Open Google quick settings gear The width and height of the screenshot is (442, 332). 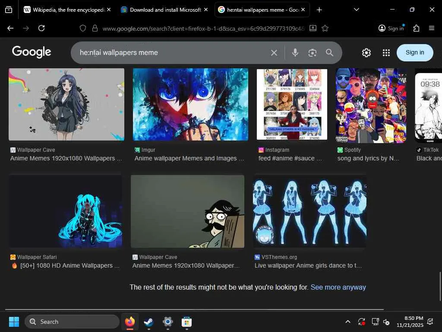(366, 53)
